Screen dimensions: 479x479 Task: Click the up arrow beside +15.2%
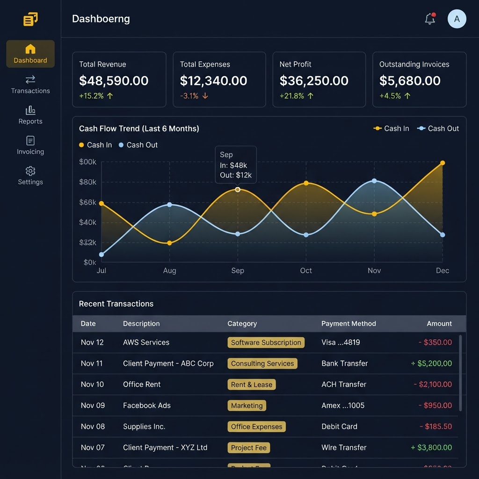click(110, 96)
